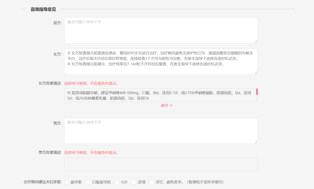The width and height of the screenshot is (314, 189).
Task: Click the resize handle of 双方 textarea
Action: click(256, 42)
